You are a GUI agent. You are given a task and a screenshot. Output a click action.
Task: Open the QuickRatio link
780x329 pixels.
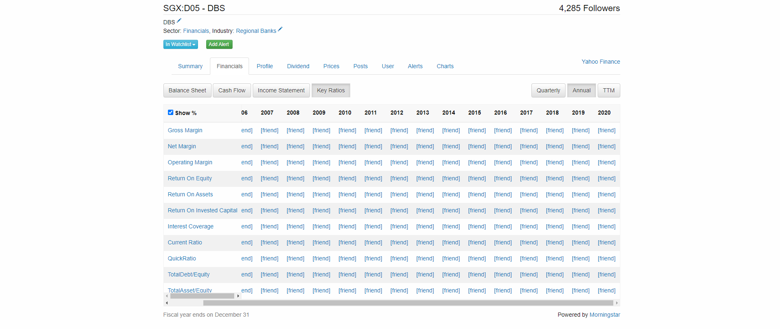[x=182, y=258]
